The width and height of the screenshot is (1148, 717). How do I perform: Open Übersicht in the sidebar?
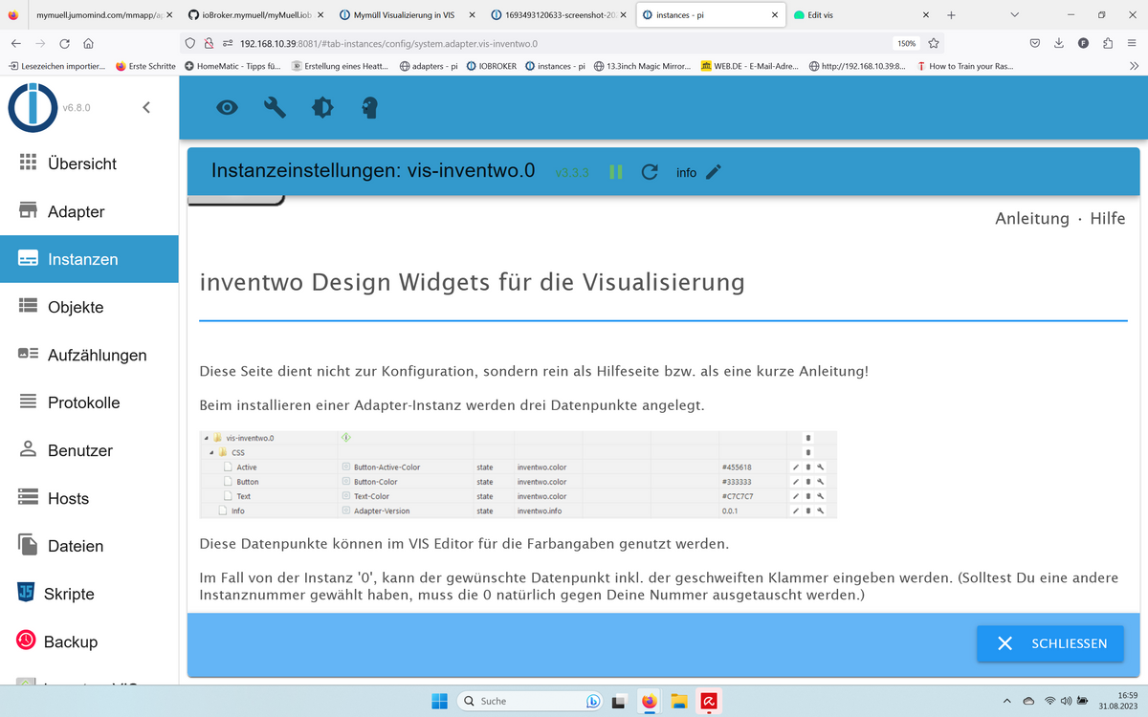click(x=89, y=163)
